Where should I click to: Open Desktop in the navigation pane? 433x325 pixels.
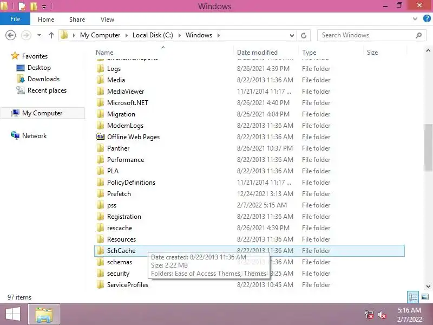click(x=39, y=68)
